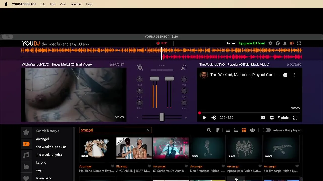Open the Help menu
The width and height of the screenshot is (323, 181).
(x=89, y=4)
